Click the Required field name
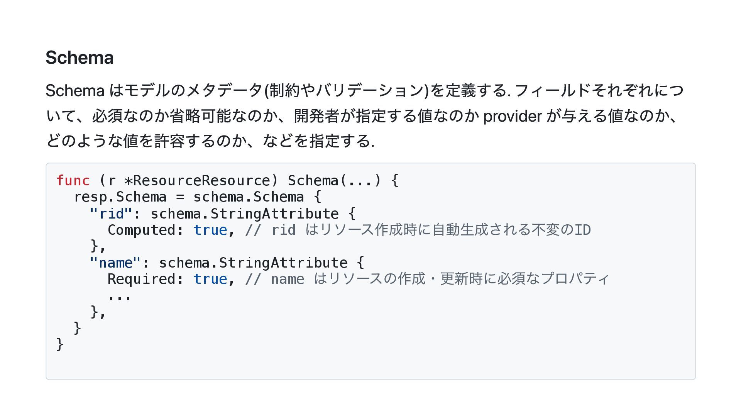This screenshot has width=741, height=417. point(142,279)
